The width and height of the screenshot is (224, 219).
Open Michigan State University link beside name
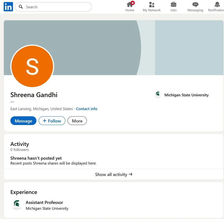coord(186,95)
